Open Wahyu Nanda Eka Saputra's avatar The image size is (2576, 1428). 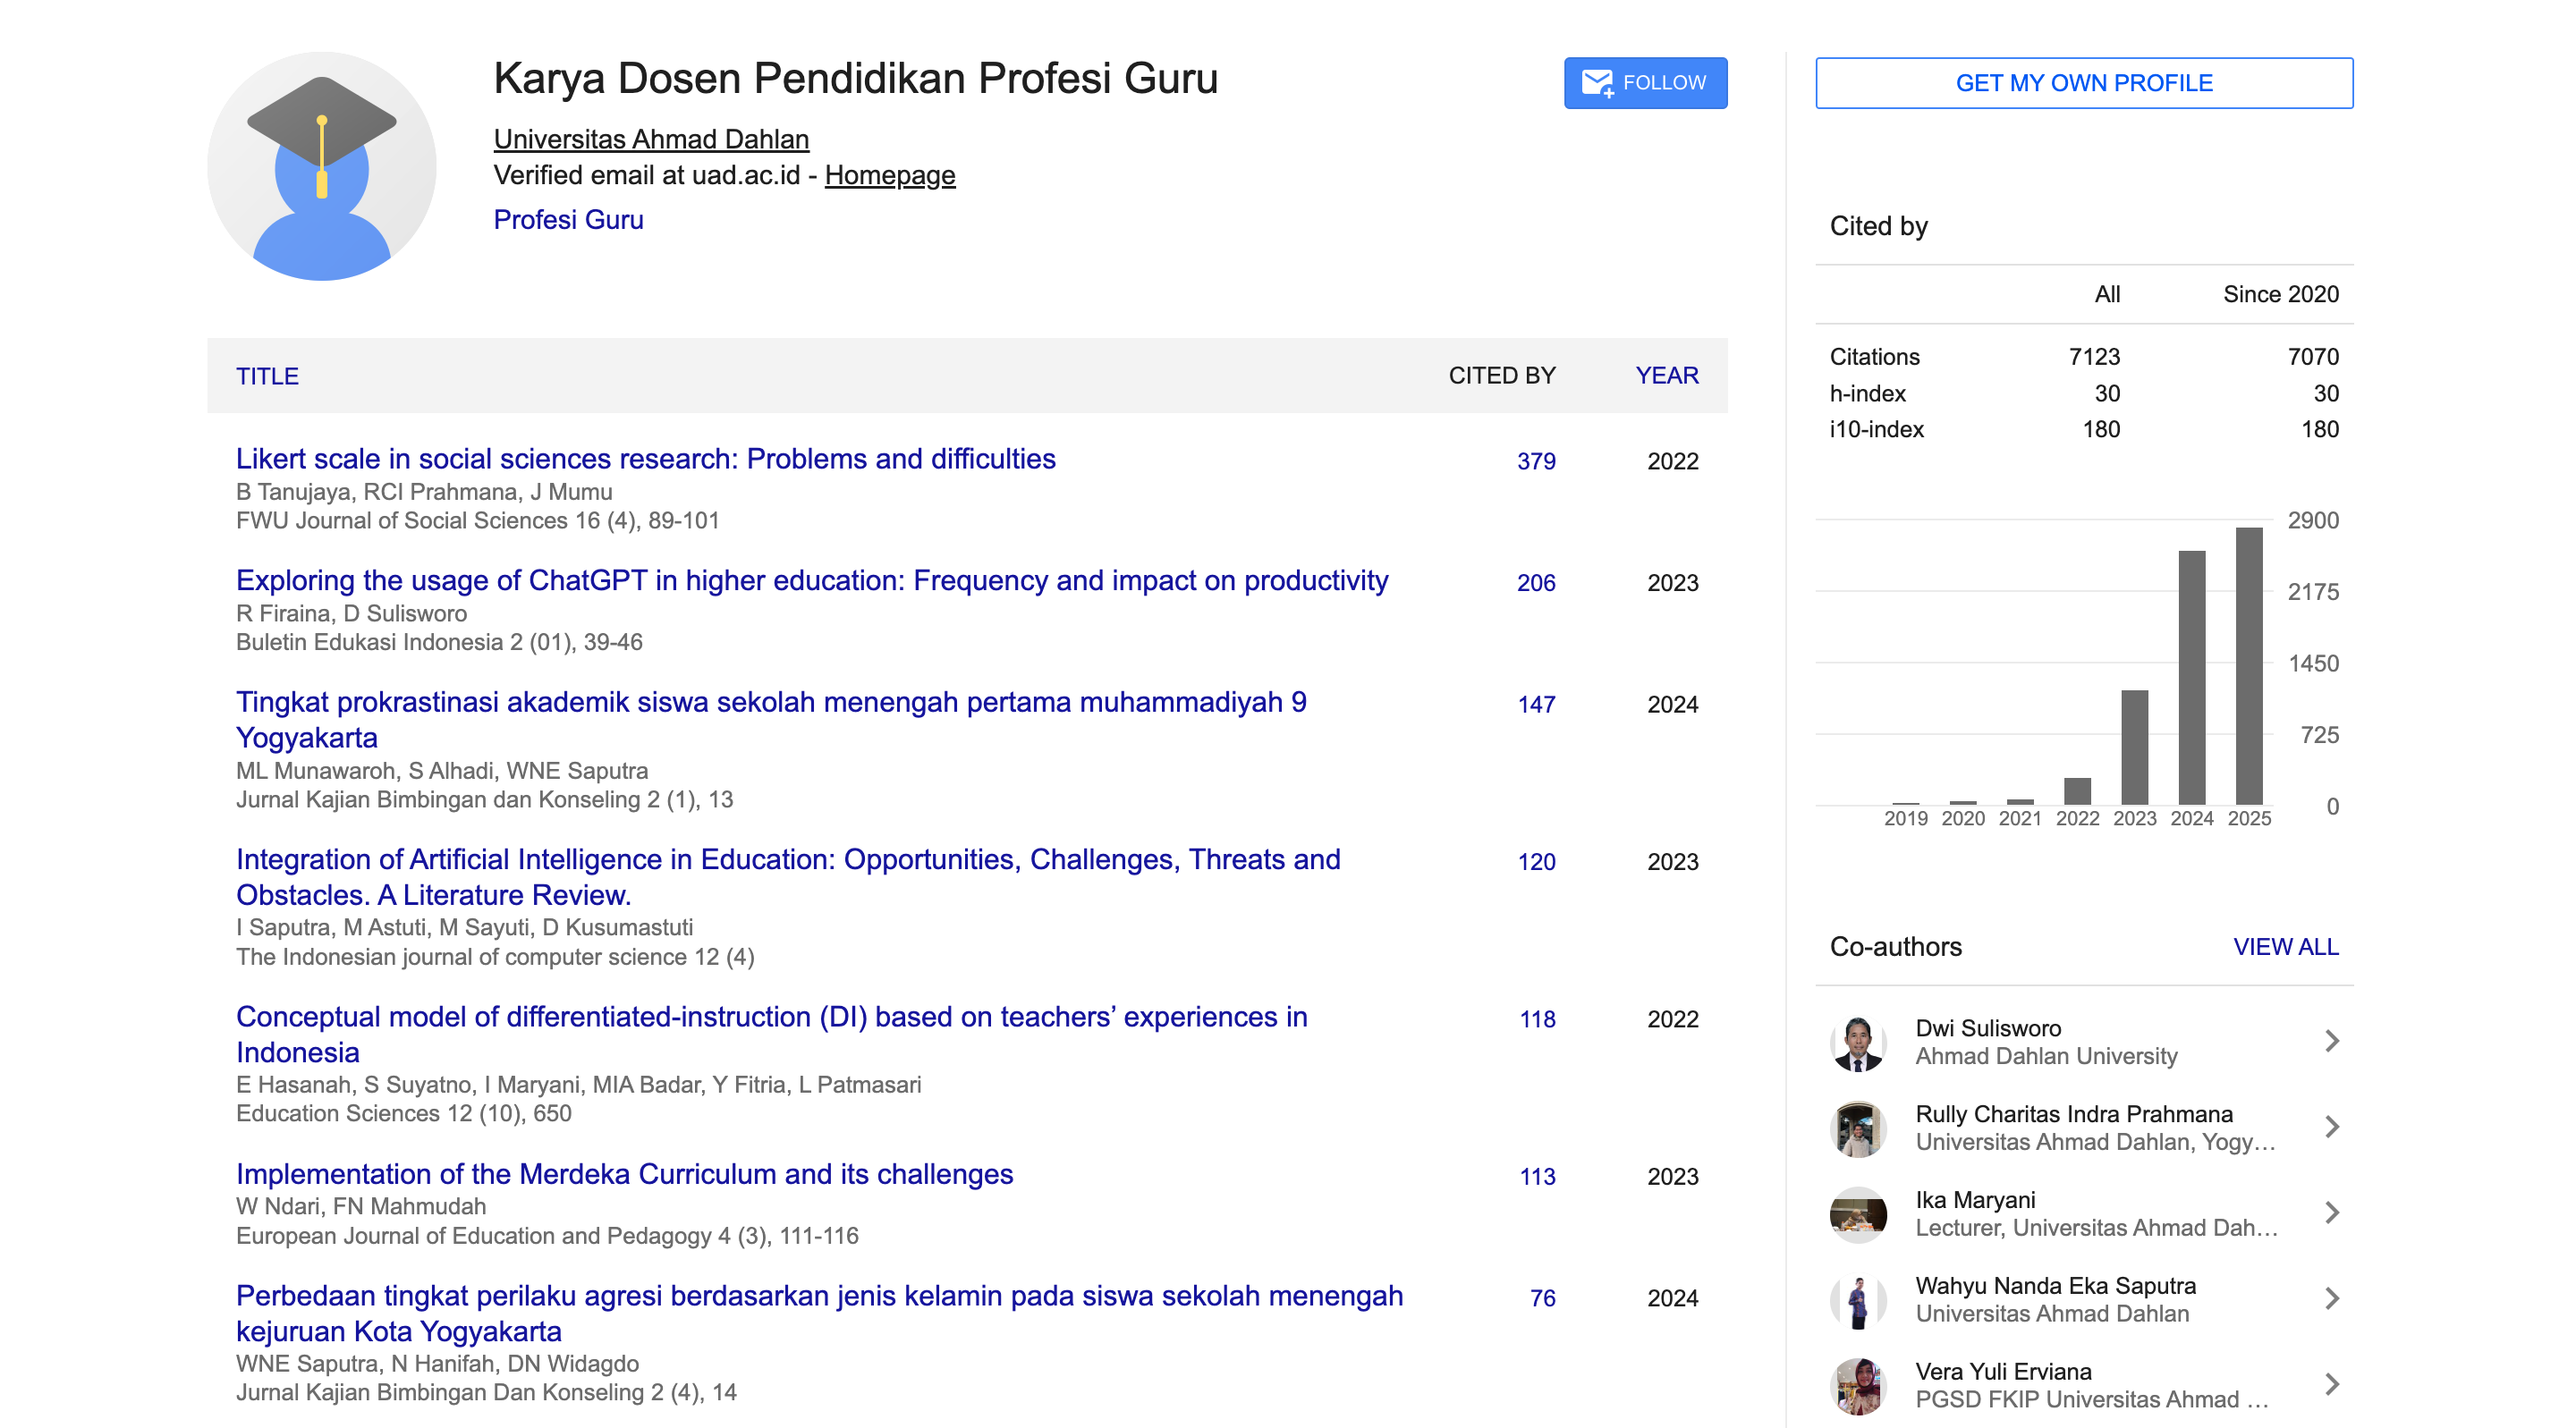click(1857, 1300)
